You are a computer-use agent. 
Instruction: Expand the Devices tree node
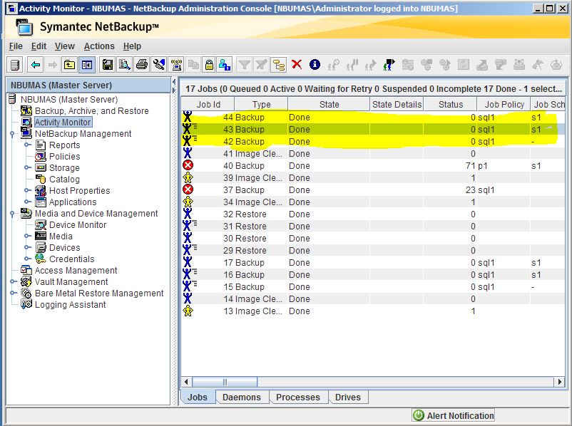pyautogui.click(x=27, y=247)
